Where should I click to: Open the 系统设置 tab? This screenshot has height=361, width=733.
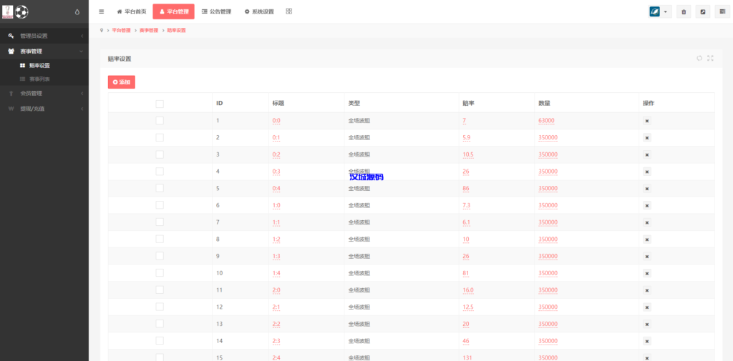(x=259, y=11)
